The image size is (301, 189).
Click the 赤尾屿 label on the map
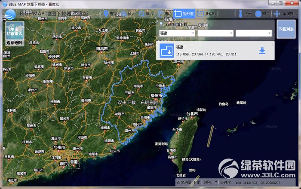[x=241, y=103]
